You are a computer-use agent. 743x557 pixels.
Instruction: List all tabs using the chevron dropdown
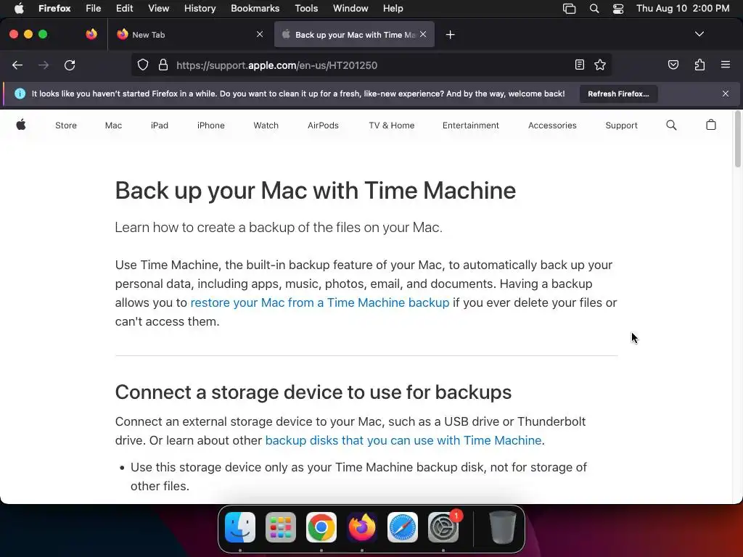[x=699, y=34]
